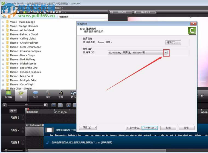Click the timeline horizontal scrollbar
Viewport: 208px width, 153px height.
point(97,150)
